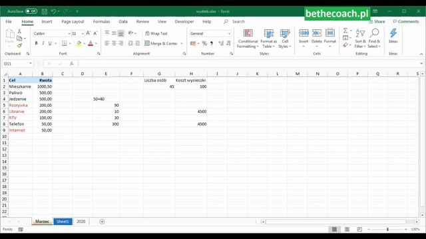Switch to the Formulas tab
Viewport: 426px width, 239px height.
pos(101,21)
